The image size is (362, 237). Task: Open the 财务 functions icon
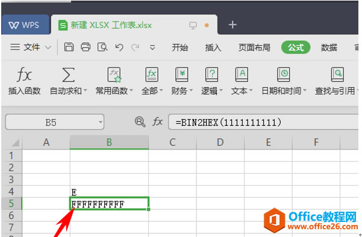(182, 74)
